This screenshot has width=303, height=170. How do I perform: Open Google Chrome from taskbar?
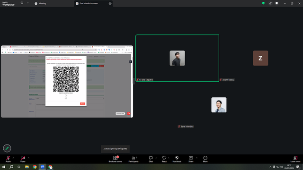[35, 167]
